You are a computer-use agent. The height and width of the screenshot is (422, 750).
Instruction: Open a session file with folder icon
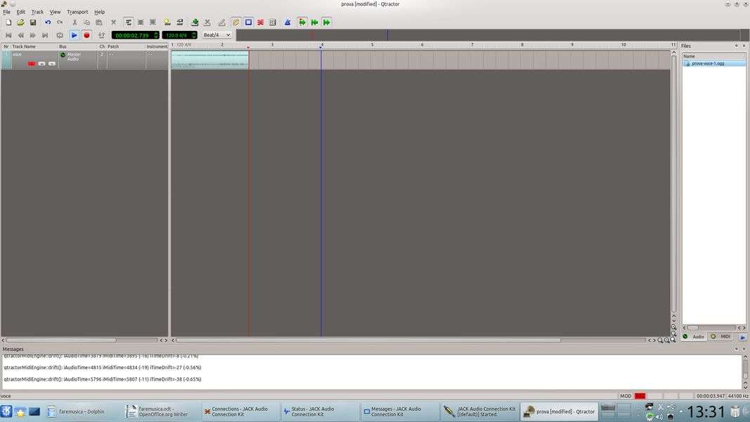click(x=20, y=22)
